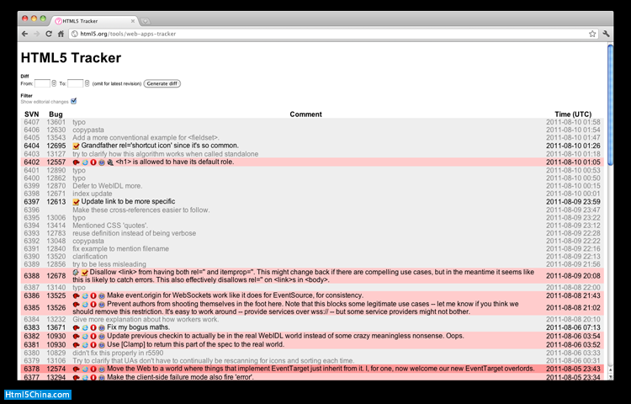Toggle the Show editorial changes checkbox
The height and width of the screenshot is (404, 631).
point(74,101)
